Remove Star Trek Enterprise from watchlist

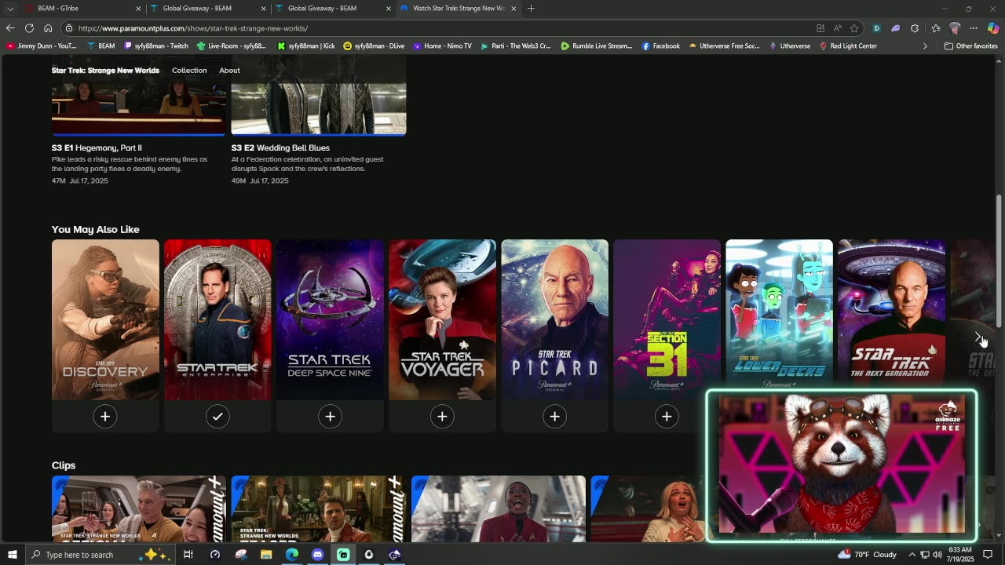pyautogui.click(x=217, y=417)
